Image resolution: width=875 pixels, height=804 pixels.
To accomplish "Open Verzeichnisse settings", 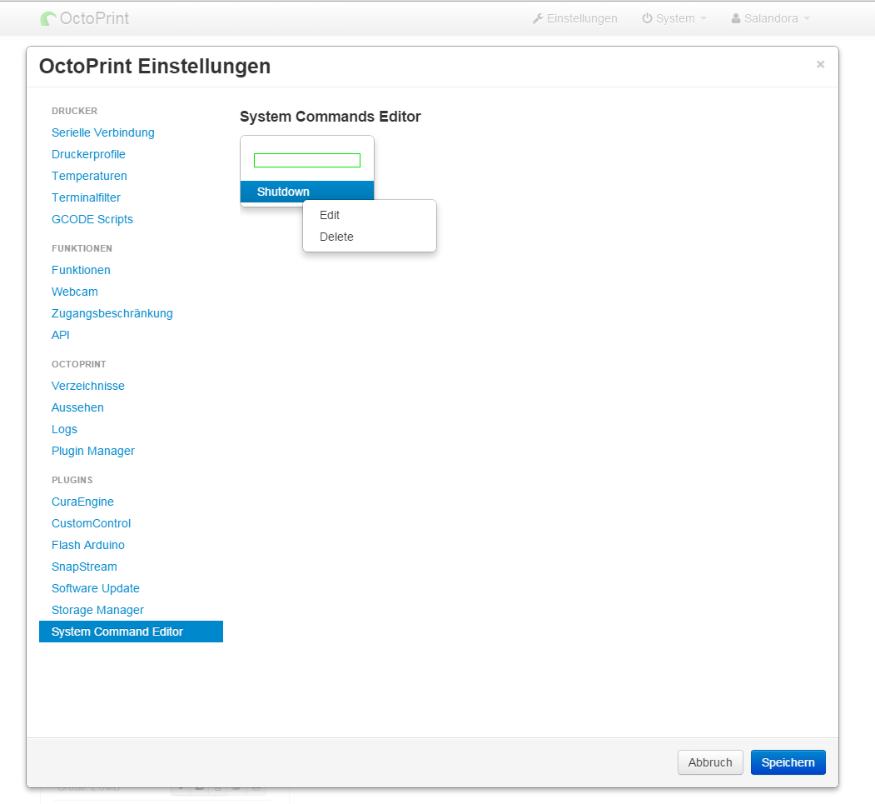I will point(88,386).
